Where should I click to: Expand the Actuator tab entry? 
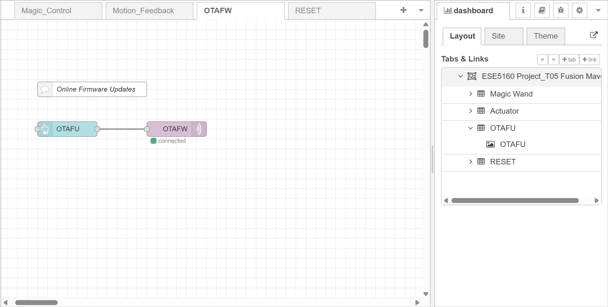click(471, 111)
